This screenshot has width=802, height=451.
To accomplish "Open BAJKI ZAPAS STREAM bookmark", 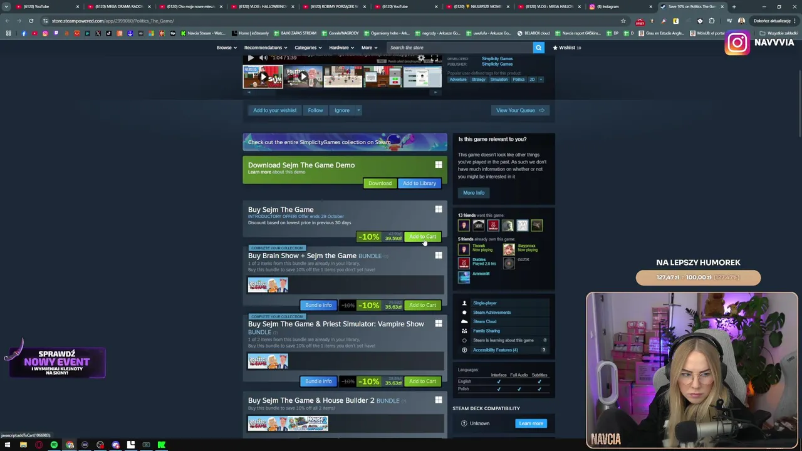I will (295, 33).
